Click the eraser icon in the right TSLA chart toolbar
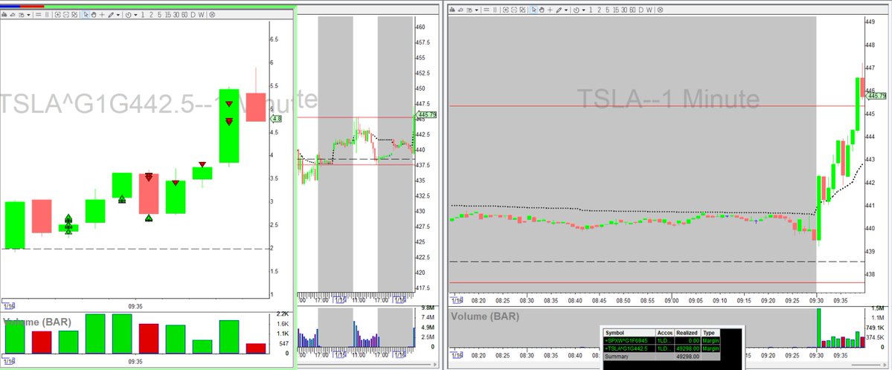This screenshot has height=370, width=892. [x=461, y=10]
